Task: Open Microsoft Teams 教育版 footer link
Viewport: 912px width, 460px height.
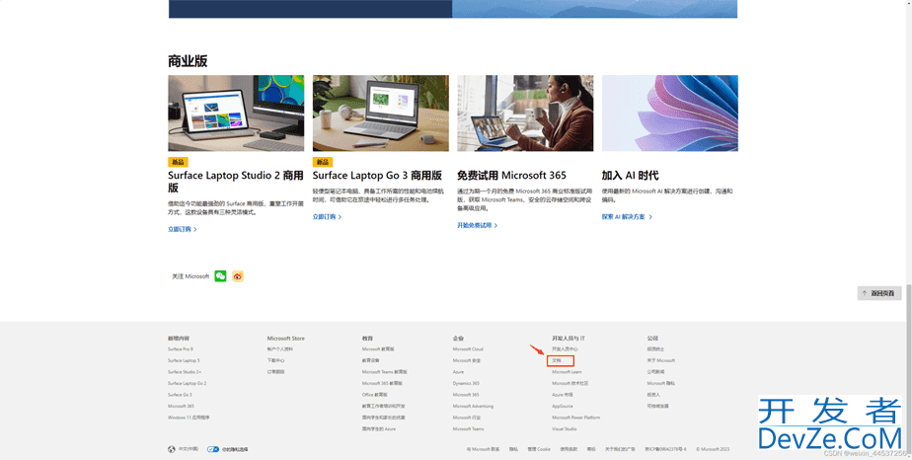Action: (385, 371)
